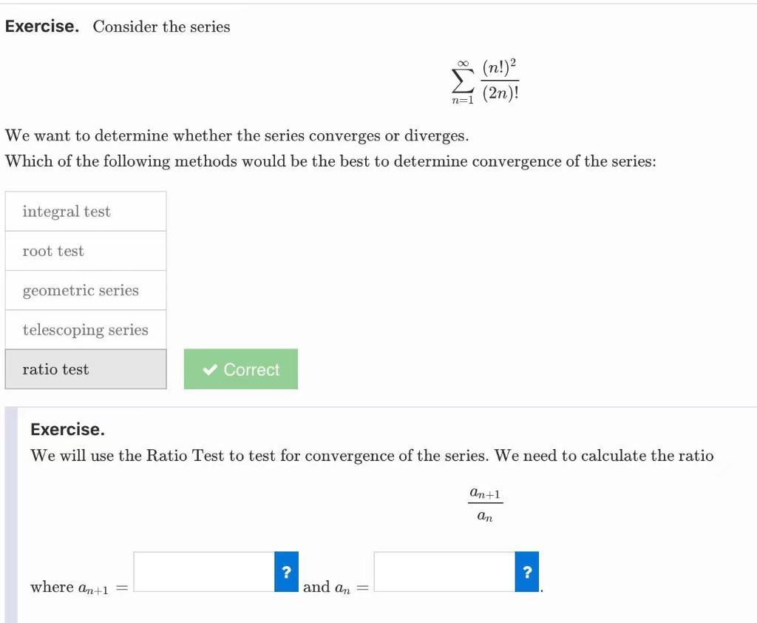Click the a_{n+1} over a_n fraction

tap(485, 504)
